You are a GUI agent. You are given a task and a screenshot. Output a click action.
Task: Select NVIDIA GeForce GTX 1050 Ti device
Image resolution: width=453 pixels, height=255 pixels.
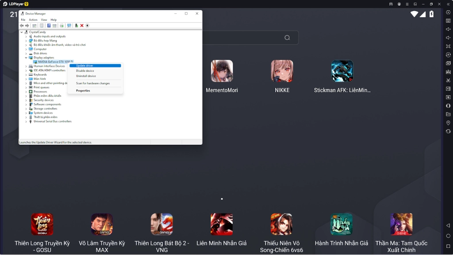point(54,62)
